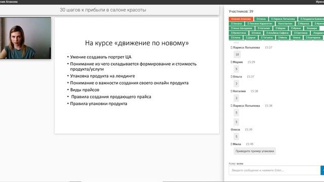Click the Елена badge beside Ксения Апакова
The image size is (324, 182).
(261, 19)
